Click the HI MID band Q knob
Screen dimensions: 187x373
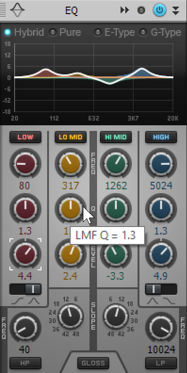coord(116,209)
